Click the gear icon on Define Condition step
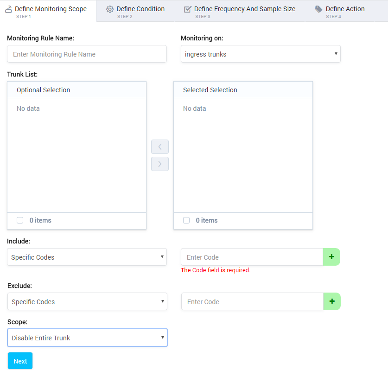Screen dimensions: 388x370 (109, 8)
